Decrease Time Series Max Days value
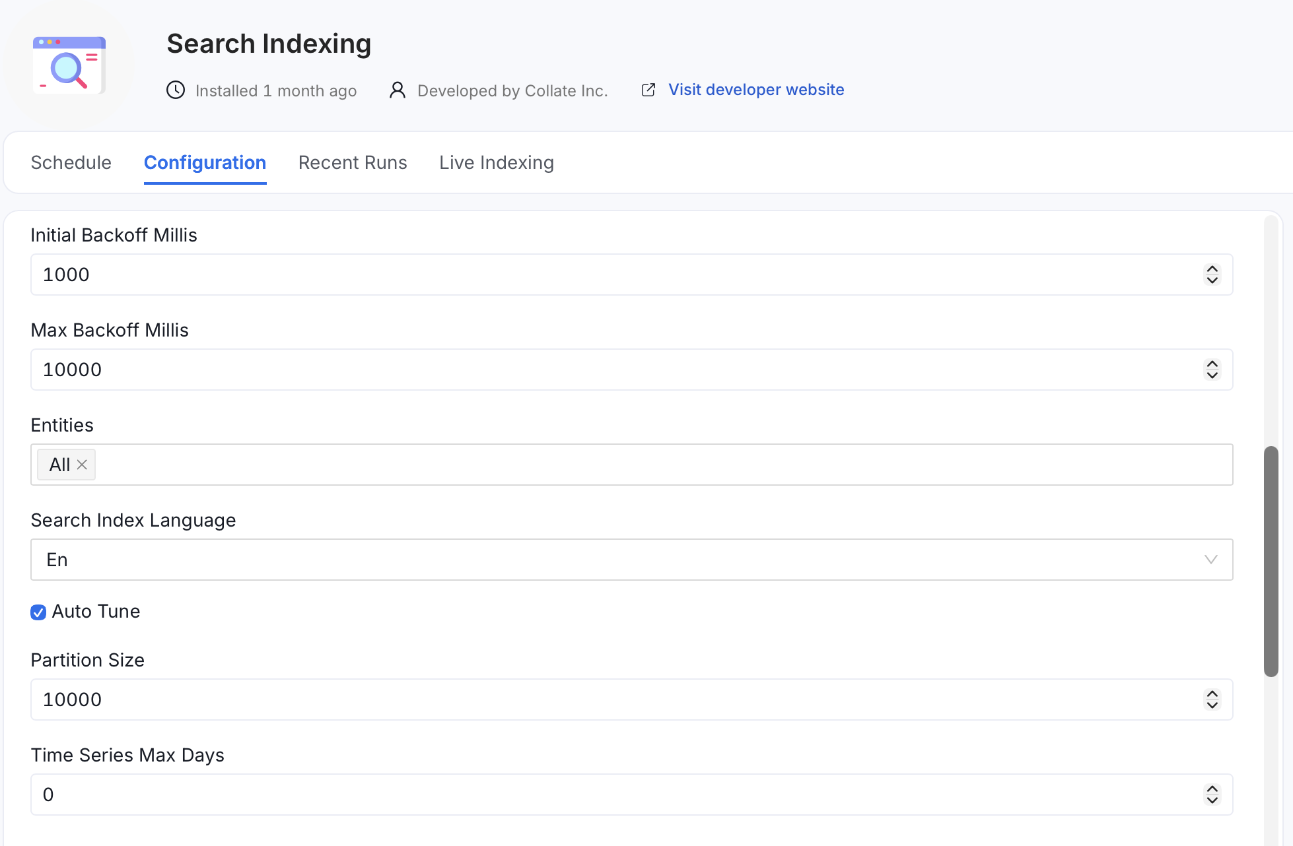The height and width of the screenshot is (846, 1293). tap(1212, 800)
